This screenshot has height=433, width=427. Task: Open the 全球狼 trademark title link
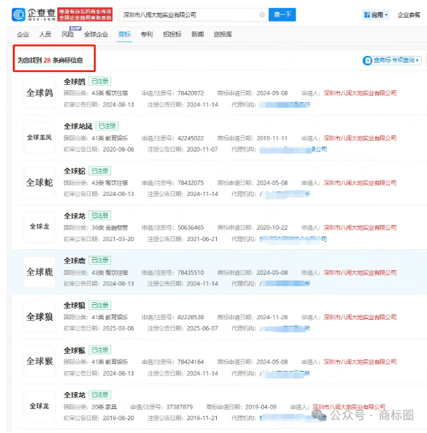(x=73, y=305)
